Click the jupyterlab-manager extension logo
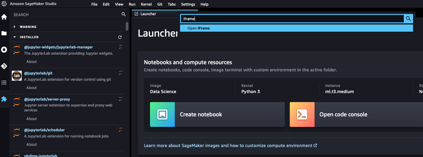The image size is (423, 157). 17,50
